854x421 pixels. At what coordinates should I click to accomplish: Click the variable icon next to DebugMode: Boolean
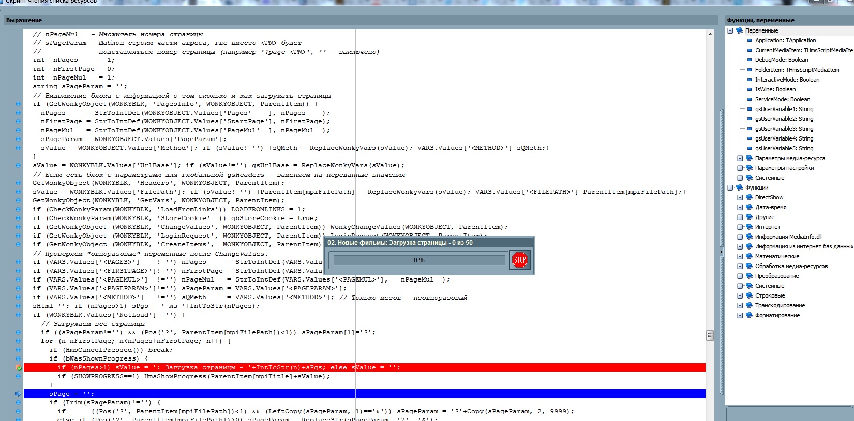(x=750, y=60)
